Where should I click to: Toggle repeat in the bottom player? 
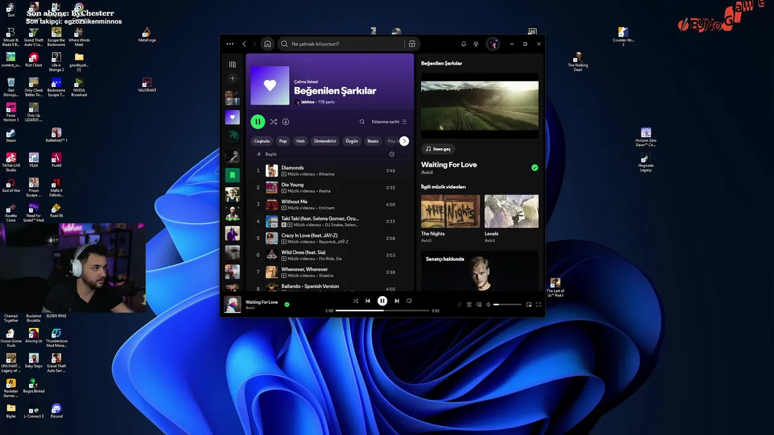click(409, 300)
